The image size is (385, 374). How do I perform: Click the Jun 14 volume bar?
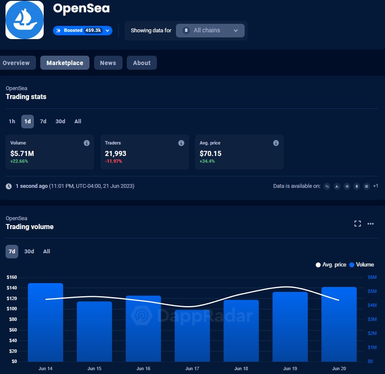pos(45,322)
